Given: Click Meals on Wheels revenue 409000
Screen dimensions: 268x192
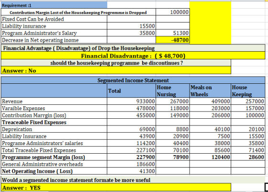Looking at the screenshot, I should point(210,101).
